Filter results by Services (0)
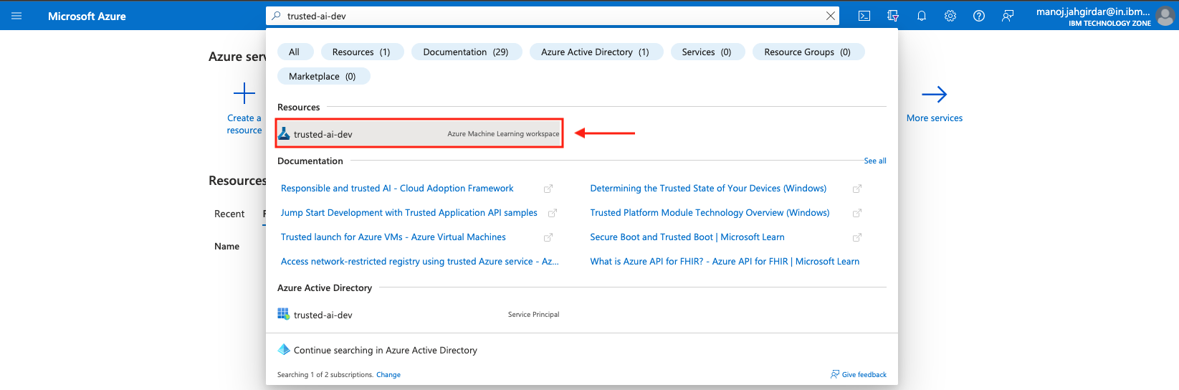Image resolution: width=1179 pixels, height=390 pixels. 707,52
